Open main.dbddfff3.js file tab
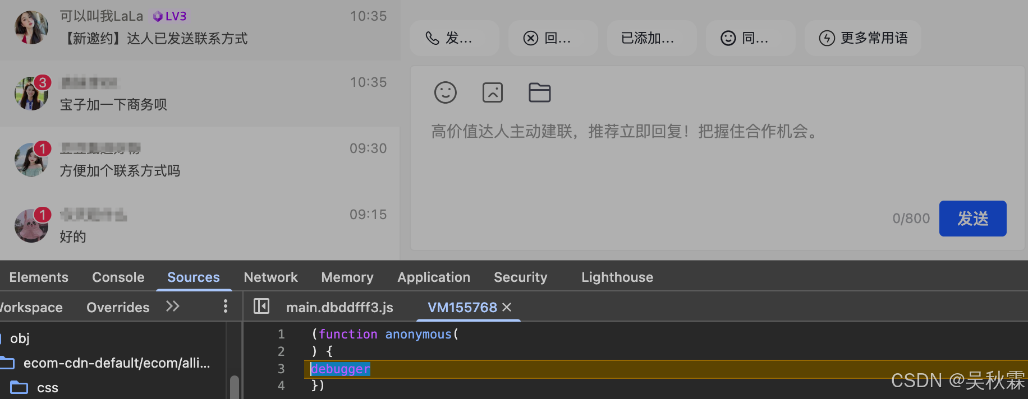Screen dimensions: 1028x399 [x=339, y=307]
